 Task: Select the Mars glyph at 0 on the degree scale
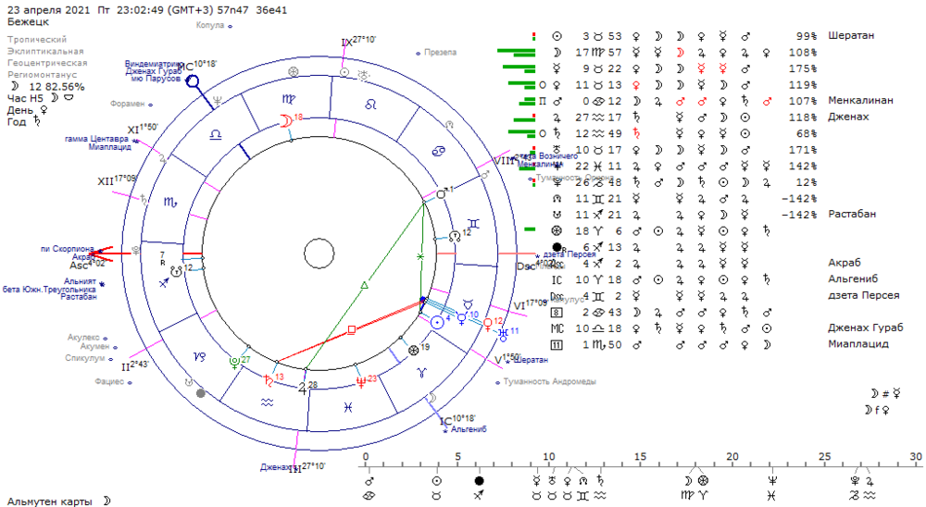(369, 480)
